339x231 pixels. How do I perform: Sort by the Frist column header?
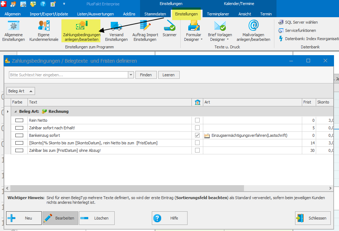tap(309, 102)
